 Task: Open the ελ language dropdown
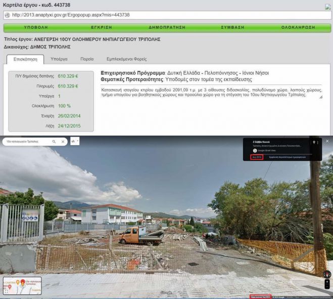75,141
